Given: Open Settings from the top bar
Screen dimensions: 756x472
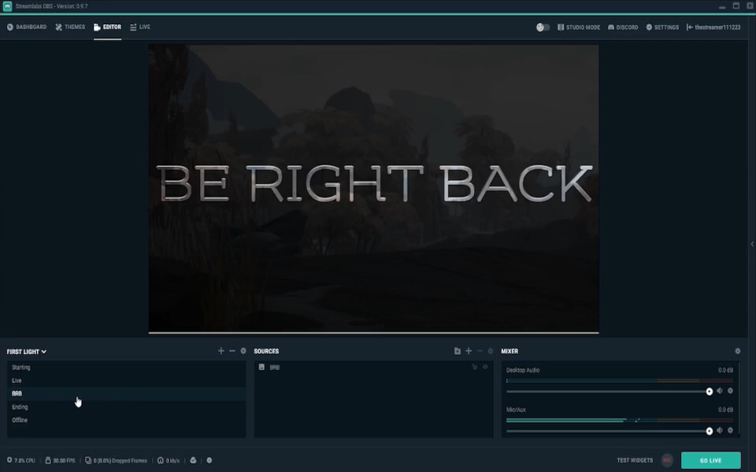Looking at the screenshot, I should (662, 28).
